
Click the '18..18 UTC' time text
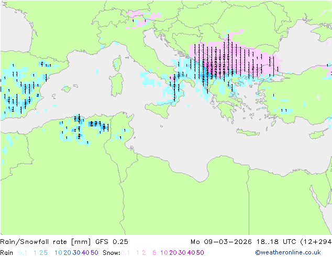click(276, 242)
